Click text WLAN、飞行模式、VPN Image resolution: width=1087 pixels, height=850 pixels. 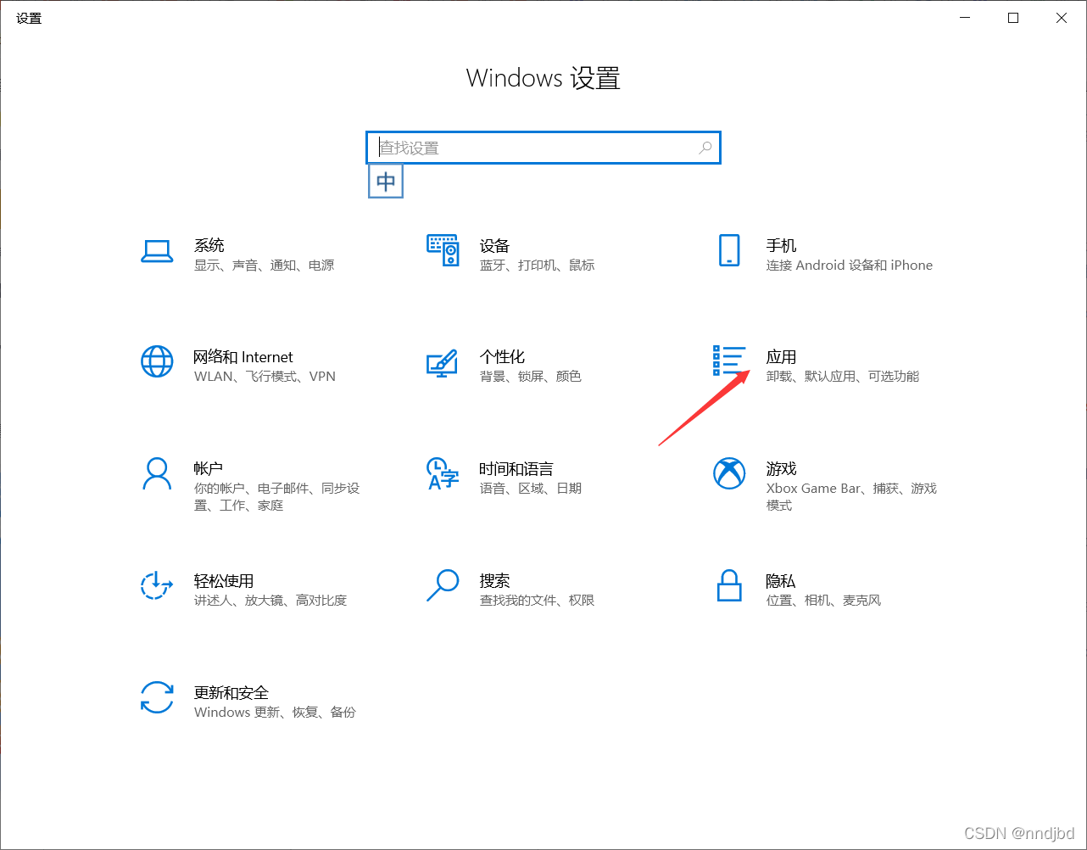[x=265, y=377]
